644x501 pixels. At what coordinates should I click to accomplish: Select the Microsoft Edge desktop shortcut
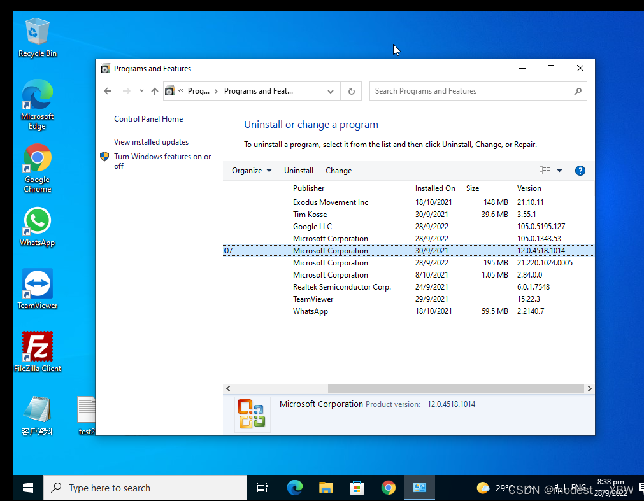(38, 104)
